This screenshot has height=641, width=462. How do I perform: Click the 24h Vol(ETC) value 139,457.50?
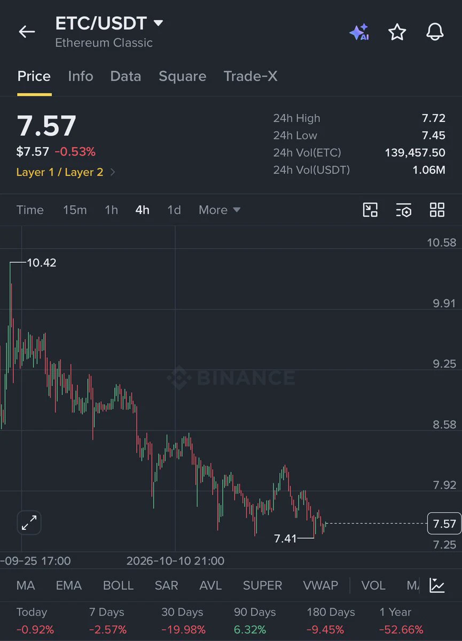pos(415,153)
